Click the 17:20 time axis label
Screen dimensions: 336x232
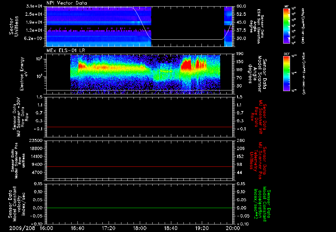(109, 228)
